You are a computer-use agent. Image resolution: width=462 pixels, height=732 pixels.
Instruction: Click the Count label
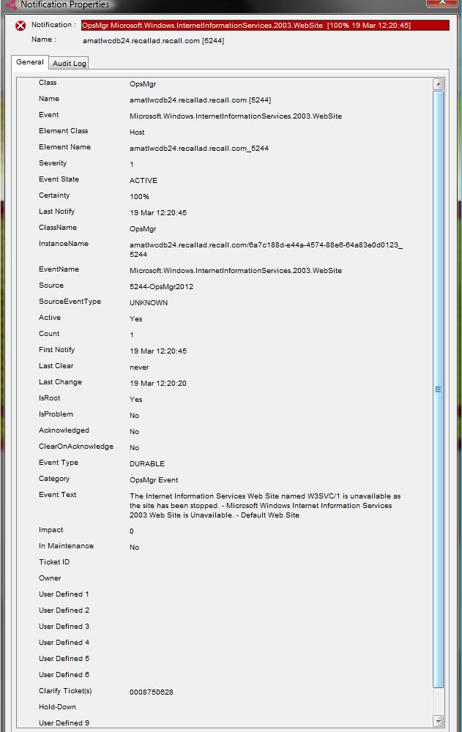coord(49,333)
